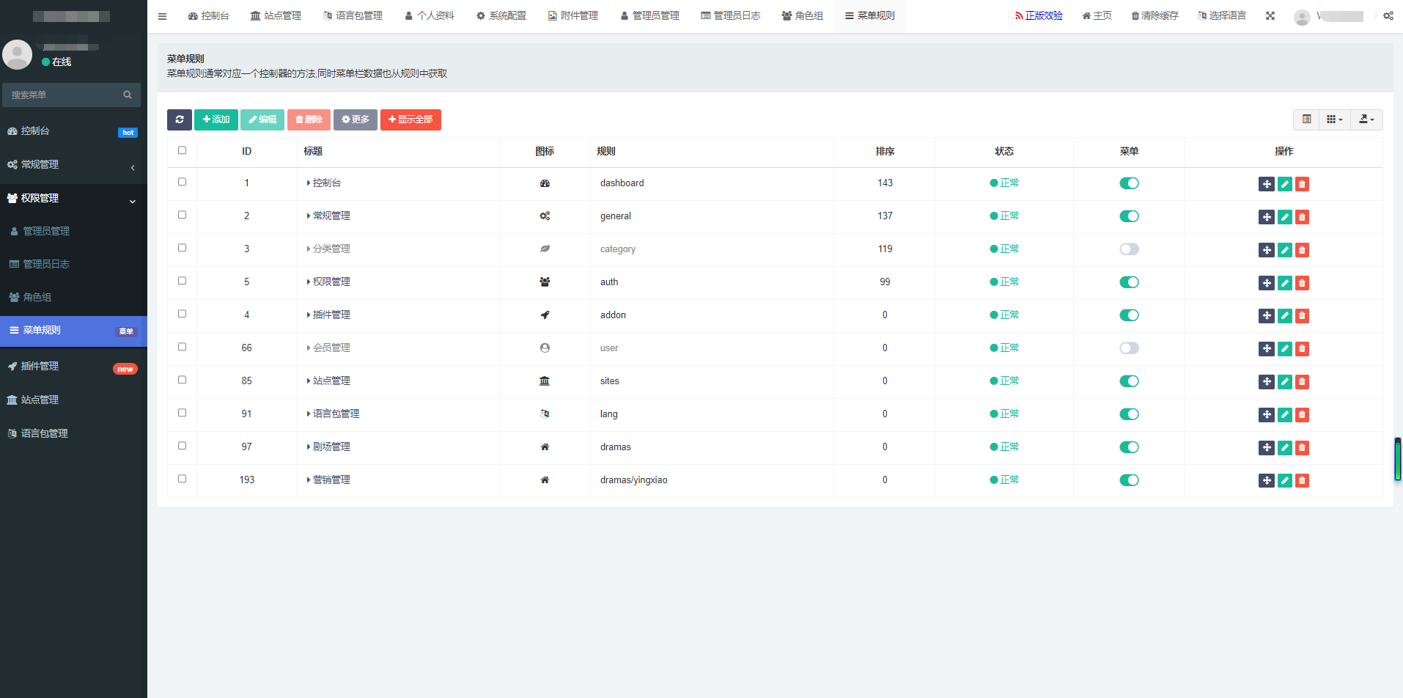Open the columns grid dropdown
The image size is (1403, 698).
[x=1334, y=120]
